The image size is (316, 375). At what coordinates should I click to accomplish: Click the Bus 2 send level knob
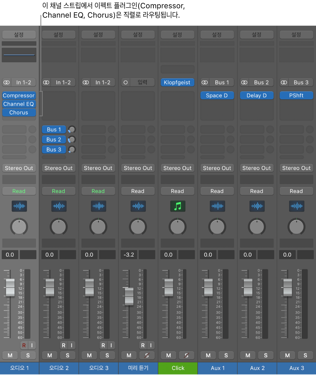[72, 140]
